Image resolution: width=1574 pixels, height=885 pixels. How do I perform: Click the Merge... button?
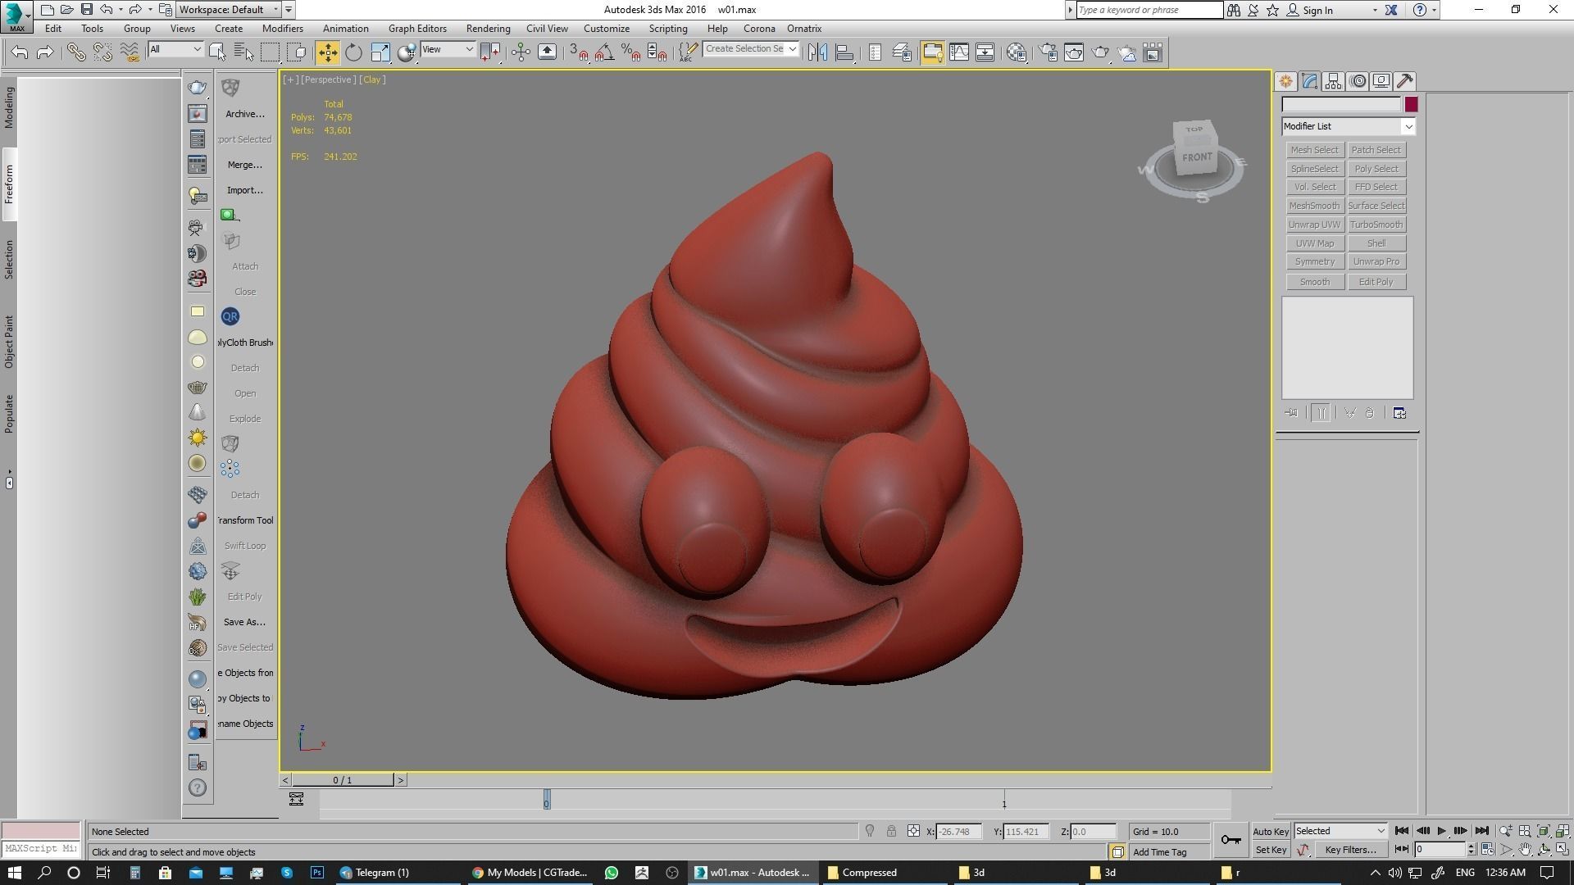(245, 165)
